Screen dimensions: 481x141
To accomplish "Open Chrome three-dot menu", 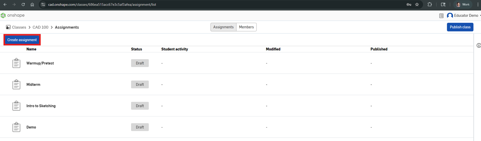I will click(478, 4).
